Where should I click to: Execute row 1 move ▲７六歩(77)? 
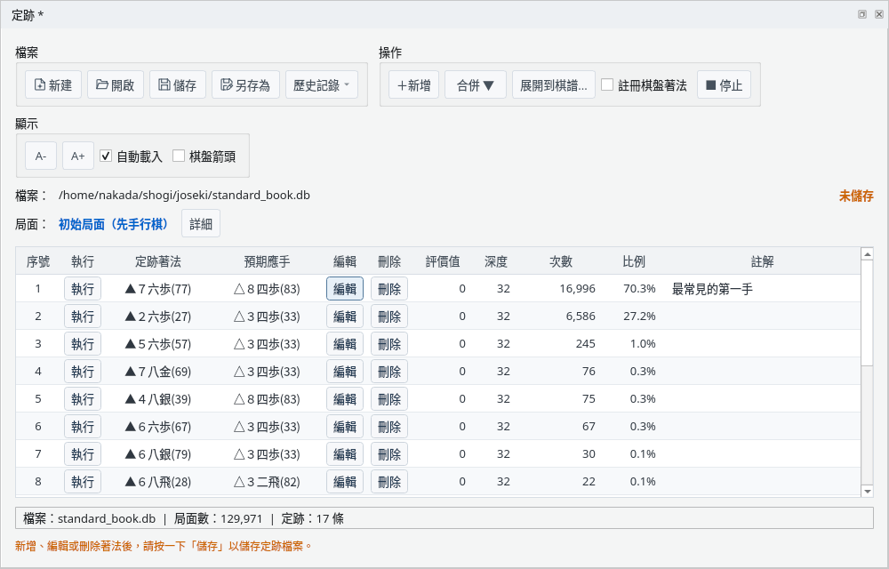83,288
